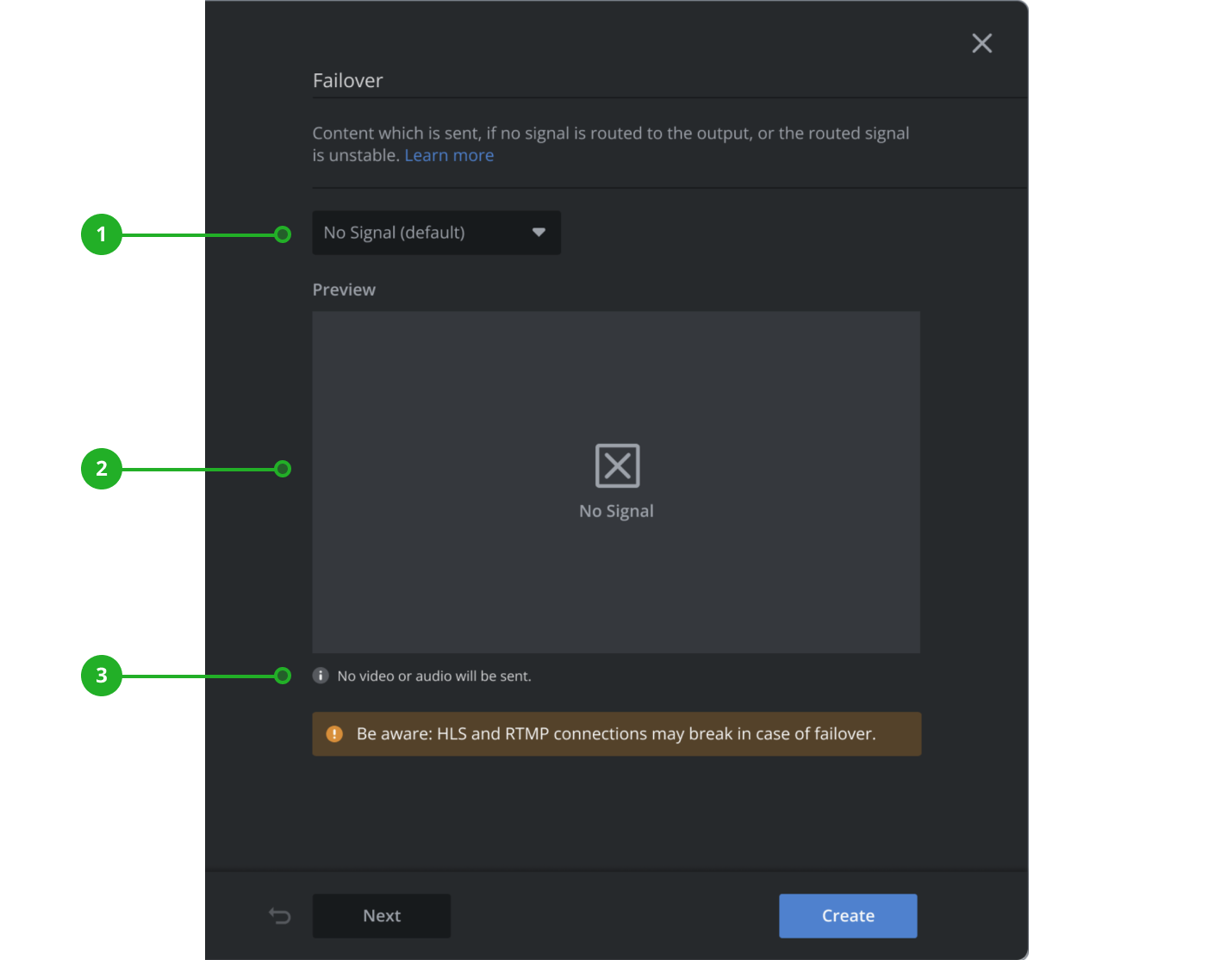The width and height of the screenshot is (1215, 960).
Task: Click the green callout badge number 1
Action: (x=102, y=234)
